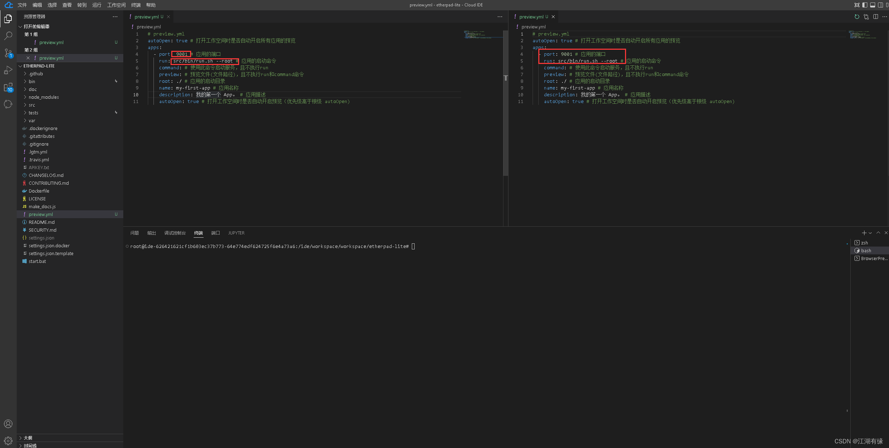The width and height of the screenshot is (889, 448).
Task: Expand the timeline section at bottom
Action: [70, 446]
